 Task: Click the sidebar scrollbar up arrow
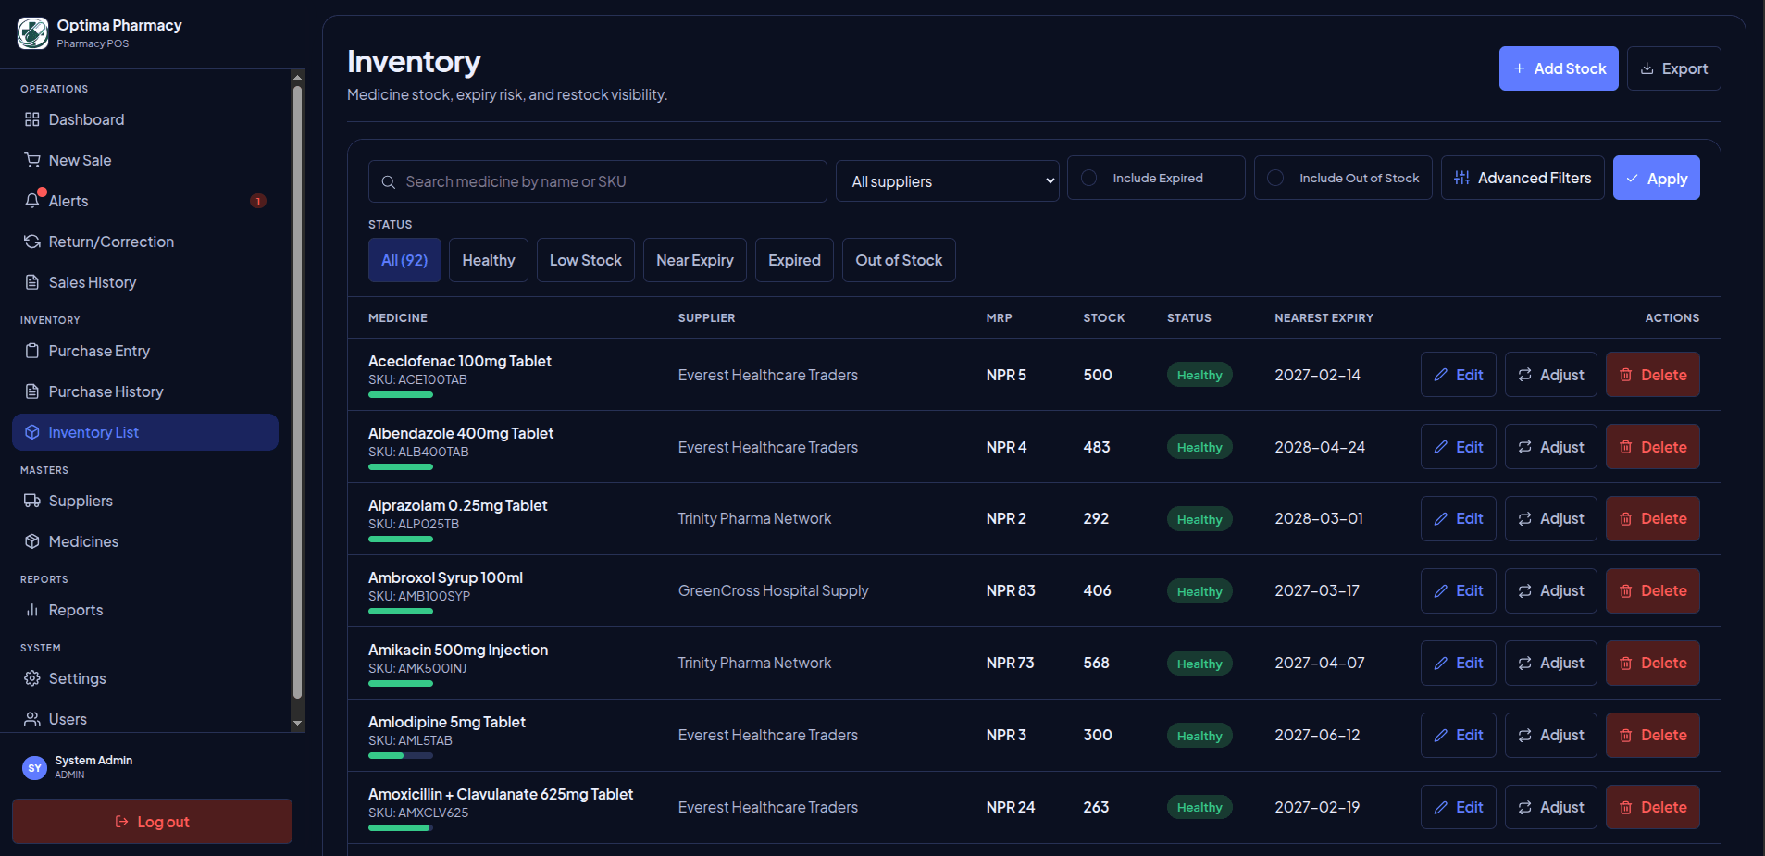[x=297, y=77]
